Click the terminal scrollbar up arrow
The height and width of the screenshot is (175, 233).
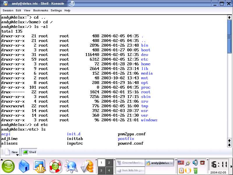click(229, 17)
